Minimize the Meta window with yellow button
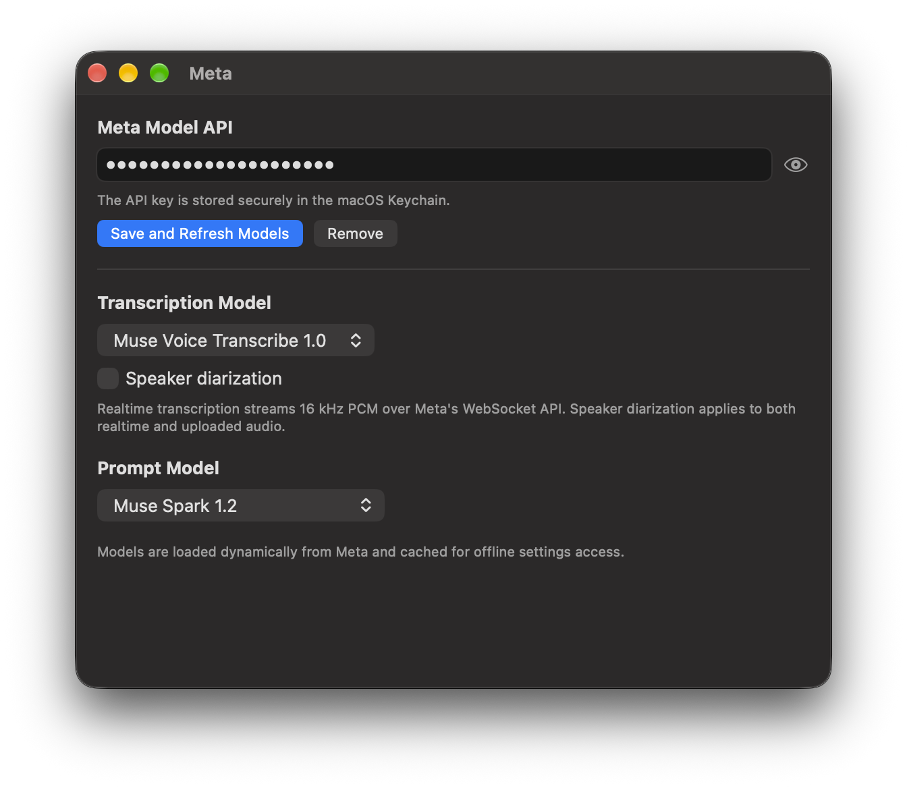Image resolution: width=907 pixels, height=788 pixels. [x=128, y=73]
